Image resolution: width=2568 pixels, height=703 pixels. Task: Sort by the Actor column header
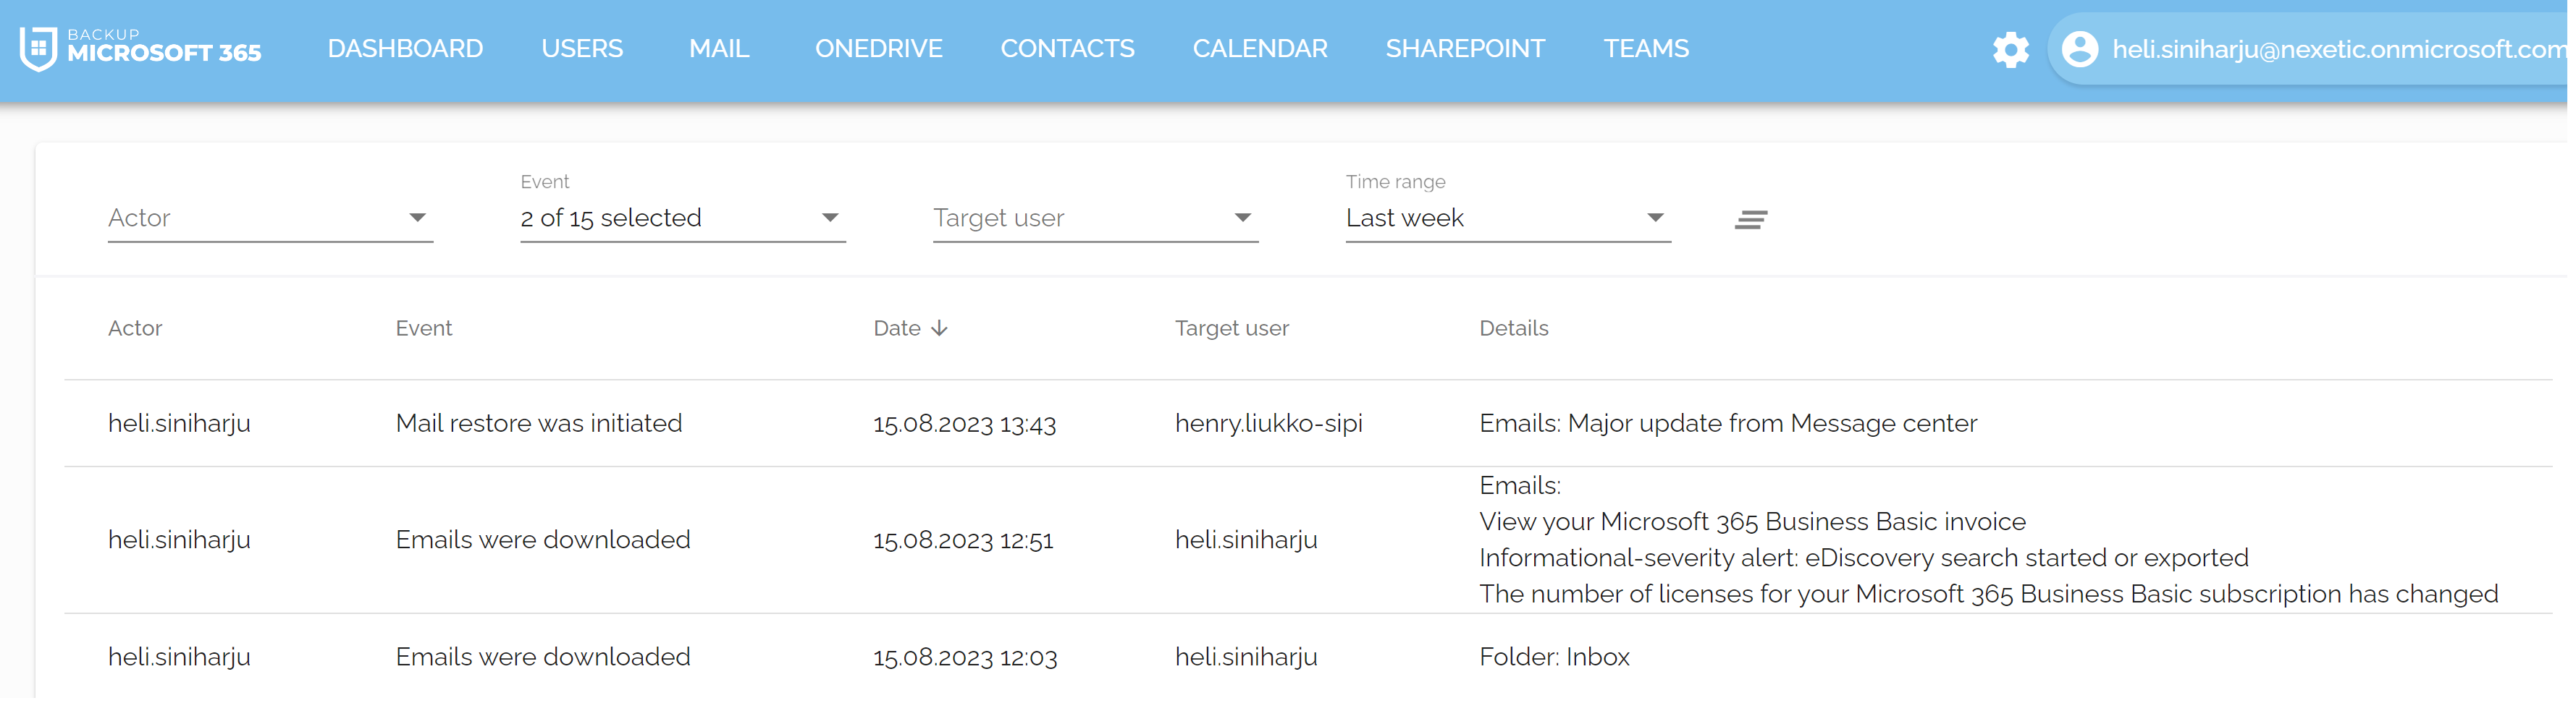(135, 328)
